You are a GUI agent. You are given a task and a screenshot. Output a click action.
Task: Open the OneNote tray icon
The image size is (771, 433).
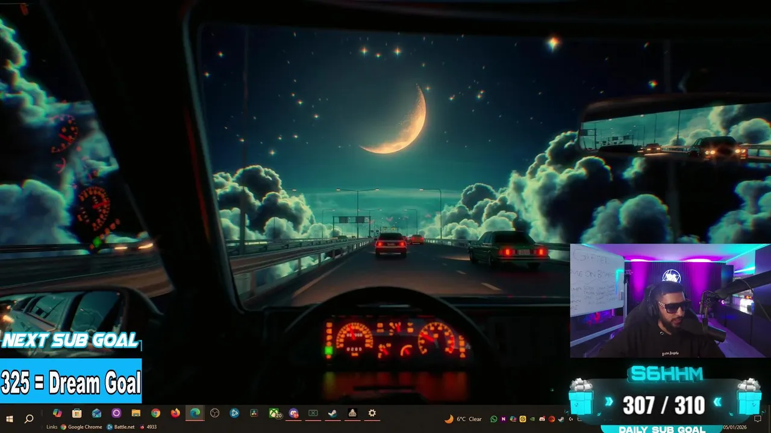click(x=504, y=419)
